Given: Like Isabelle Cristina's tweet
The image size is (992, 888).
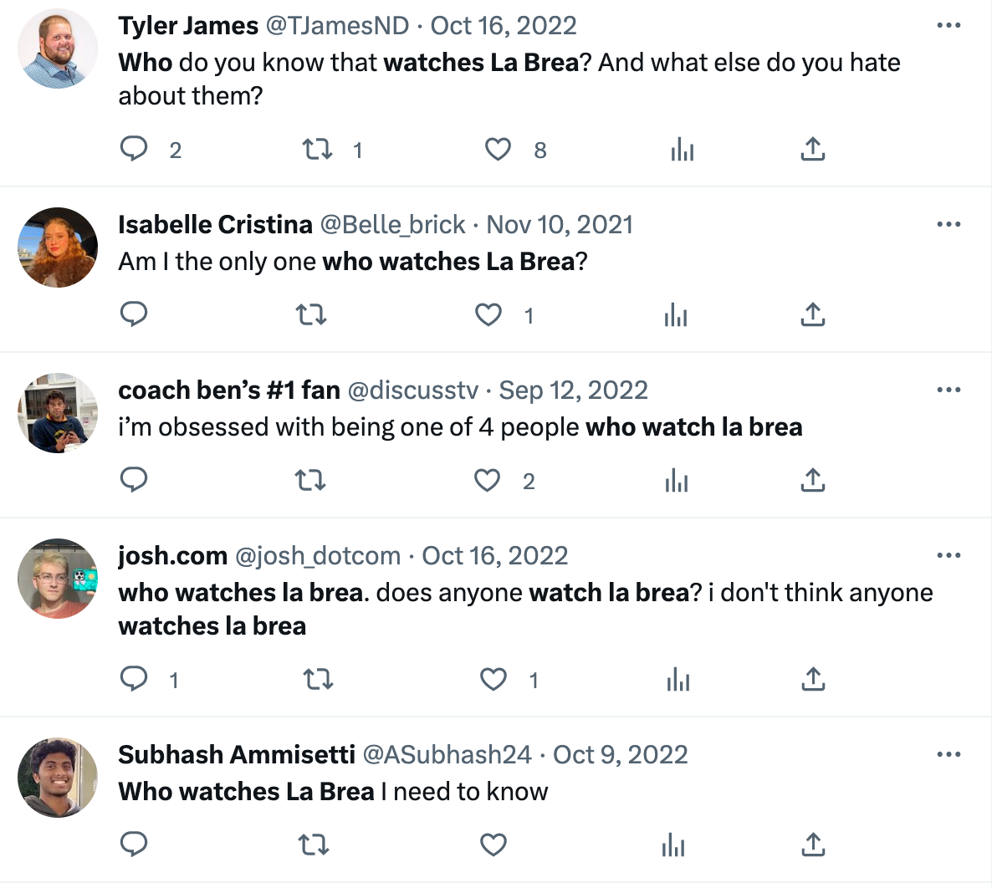Looking at the screenshot, I should 488,314.
